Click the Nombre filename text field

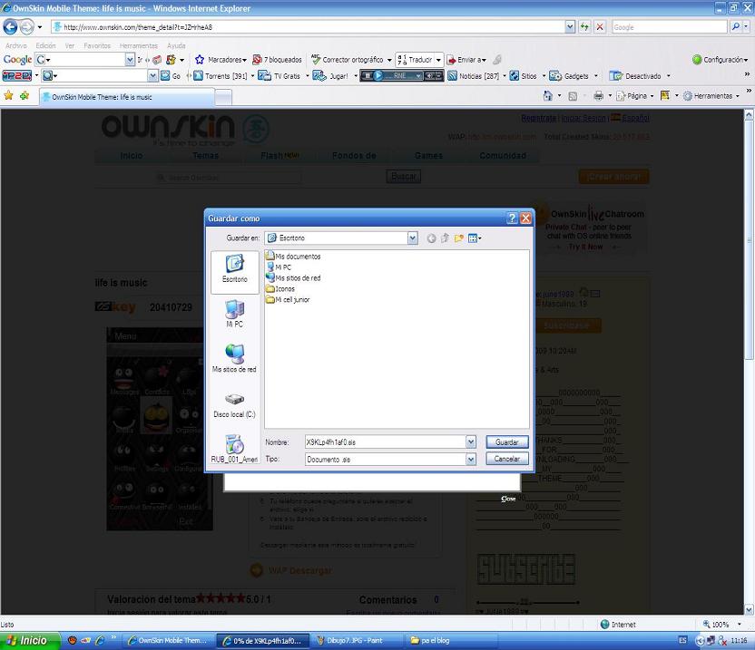(x=384, y=442)
